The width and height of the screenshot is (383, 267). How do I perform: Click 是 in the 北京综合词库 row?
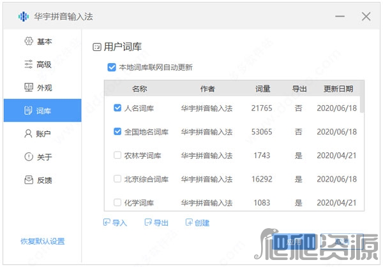pyautogui.click(x=298, y=179)
